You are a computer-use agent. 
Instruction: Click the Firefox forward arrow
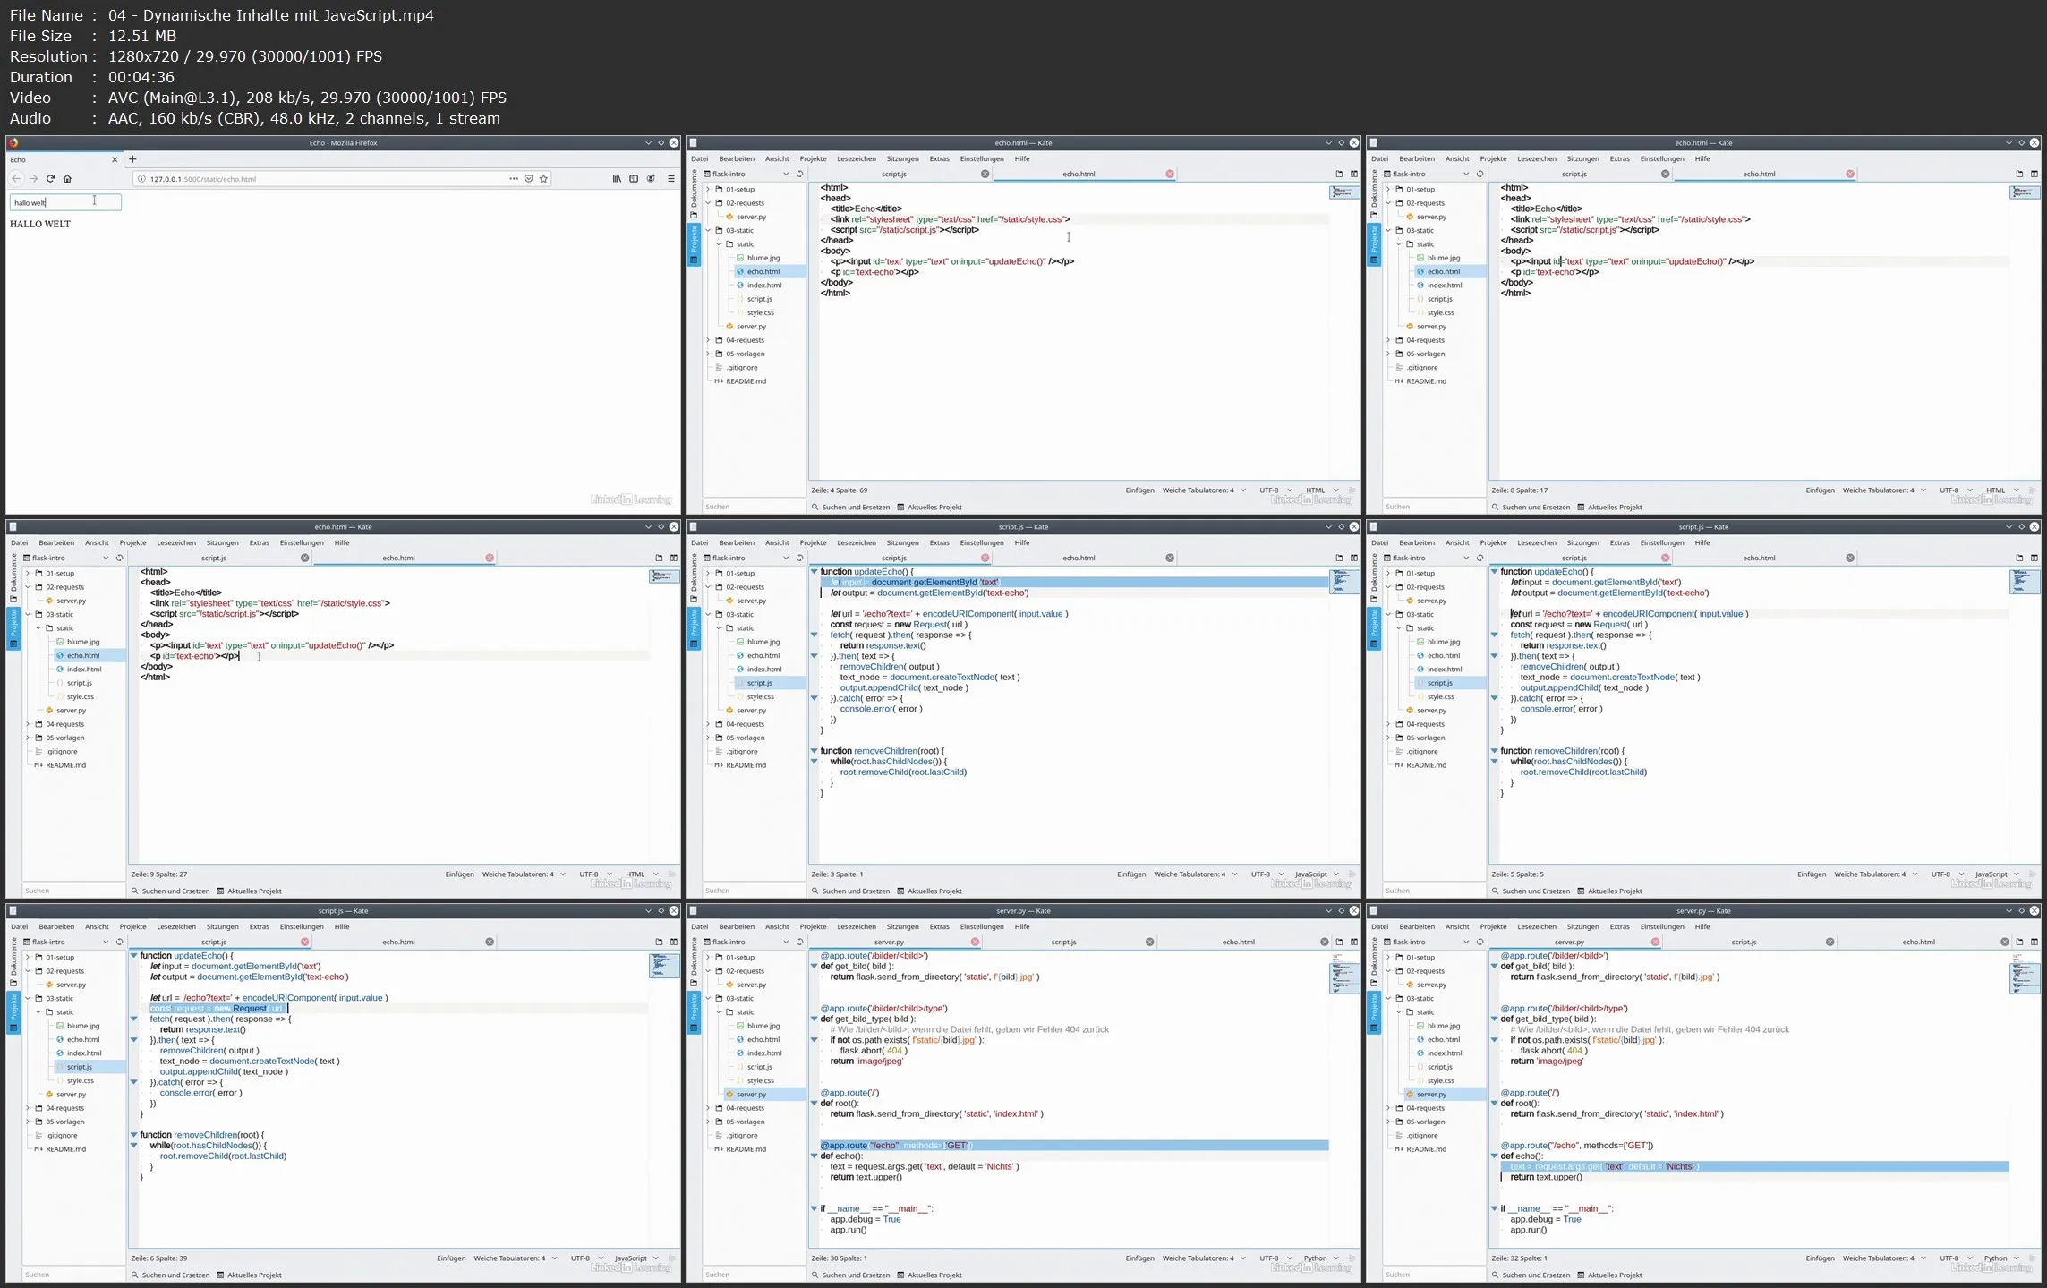coord(33,179)
